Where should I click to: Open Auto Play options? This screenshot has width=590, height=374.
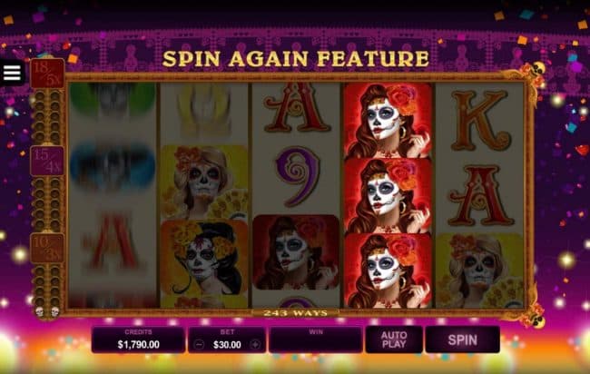(394, 340)
